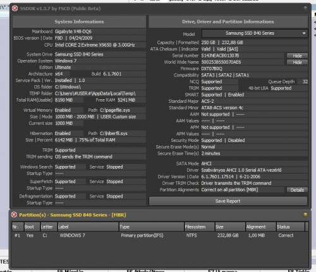Click the Boot column header
The image size is (316, 272).
point(32,227)
